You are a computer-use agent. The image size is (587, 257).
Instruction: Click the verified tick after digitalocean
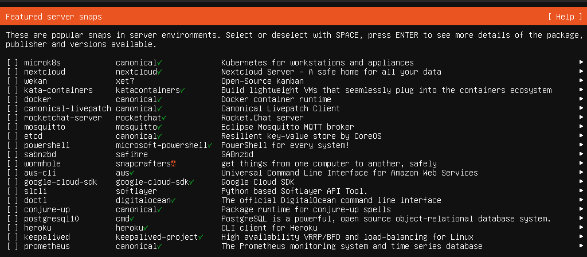tap(173, 200)
